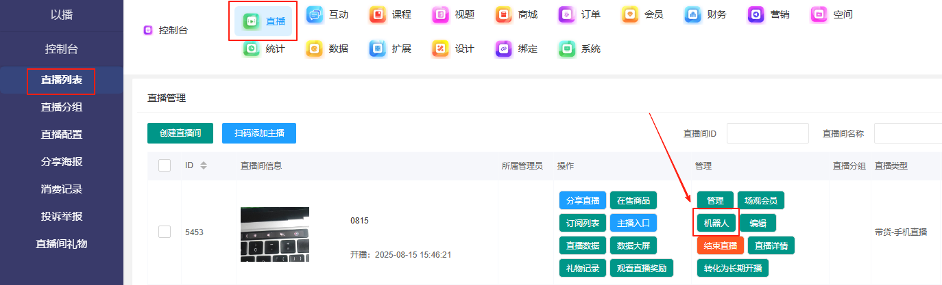Open the 数据 data icon
The image size is (942, 285).
click(x=315, y=49)
